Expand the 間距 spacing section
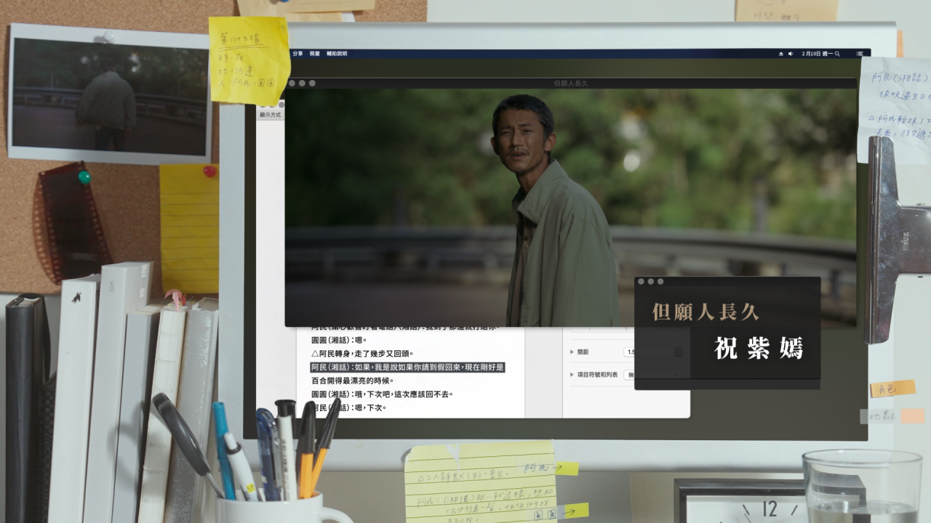This screenshot has height=523, width=931. point(572,352)
